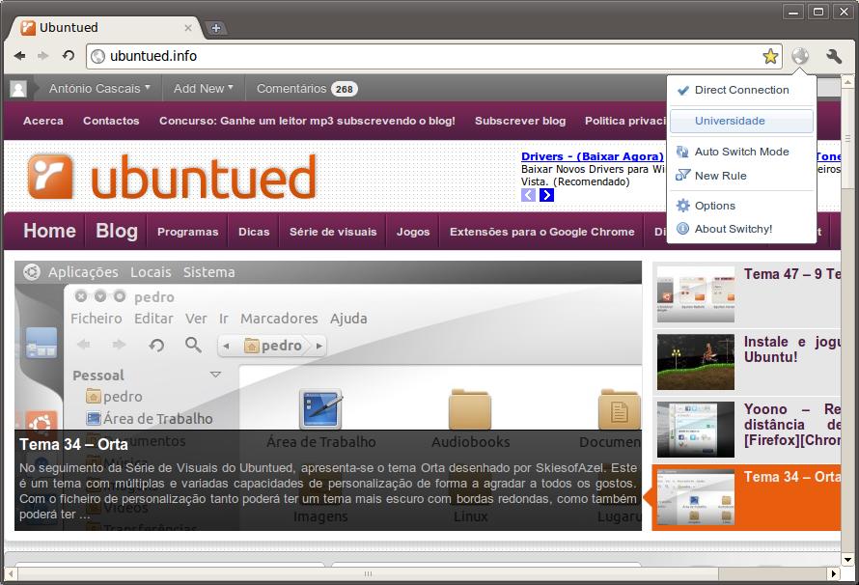Click the ad's next arrow button

coord(546,195)
